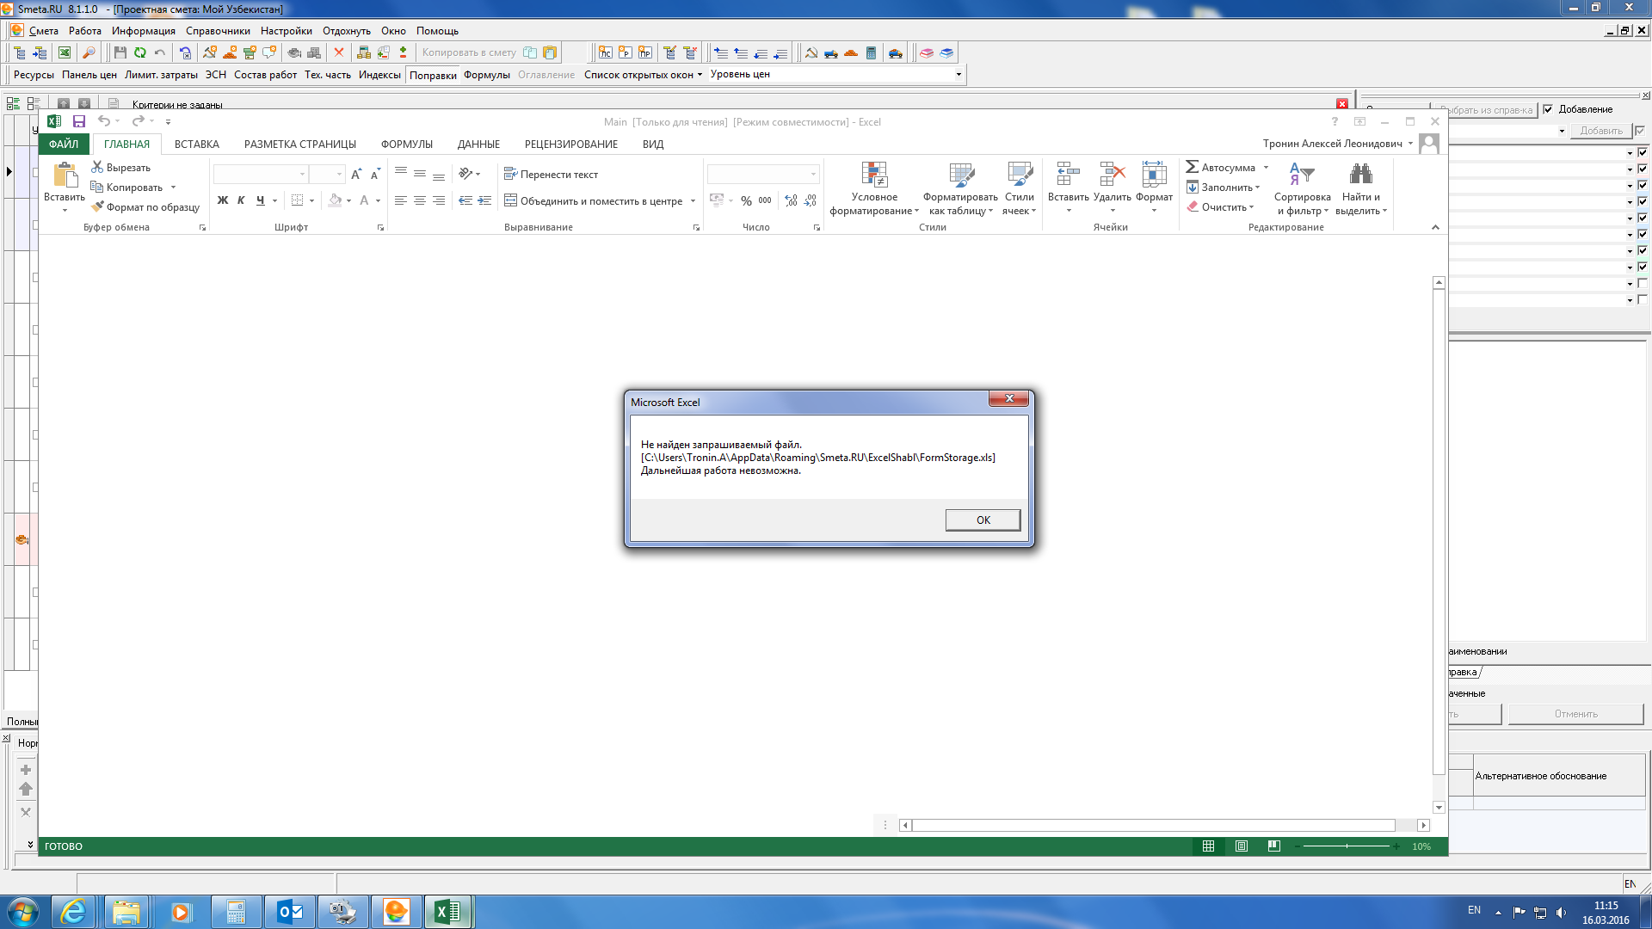
Task: Click the stacked blue books icon in Smeta.RU toolbar
Action: coord(946,52)
